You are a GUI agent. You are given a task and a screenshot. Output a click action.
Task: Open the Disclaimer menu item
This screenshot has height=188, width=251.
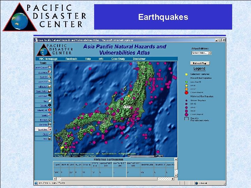coord(139,59)
